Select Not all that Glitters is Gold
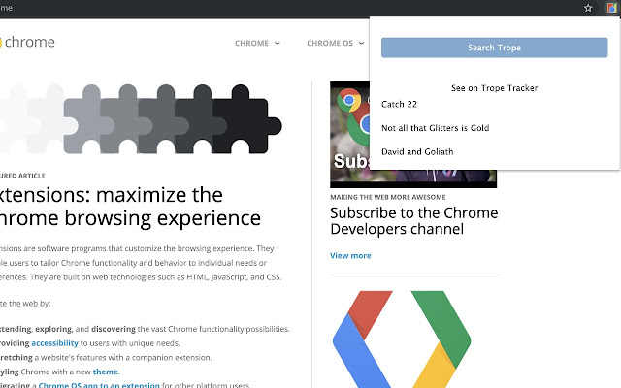This screenshot has height=388, width=621. pos(436,128)
